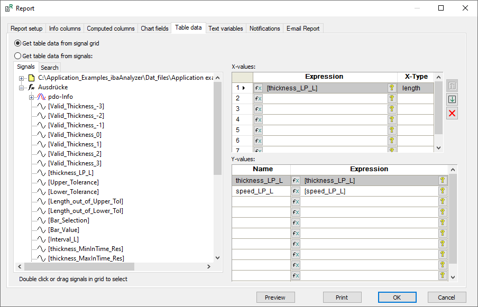This screenshot has width=478, height=307.
Task: Open E-mail Report tab
Action: (303, 29)
